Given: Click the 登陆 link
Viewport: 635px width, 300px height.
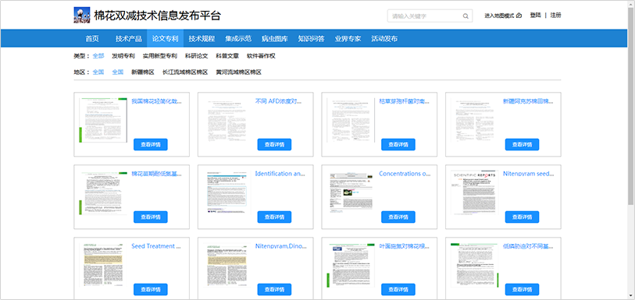Looking at the screenshot, I should point(535,16).
